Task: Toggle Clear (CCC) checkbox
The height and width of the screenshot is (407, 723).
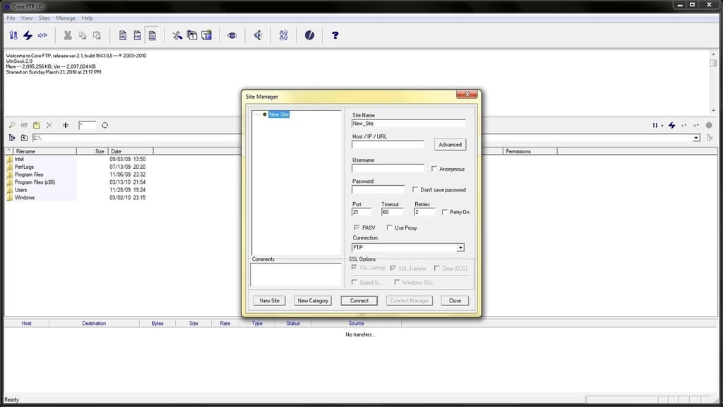Action: point(436,268)
